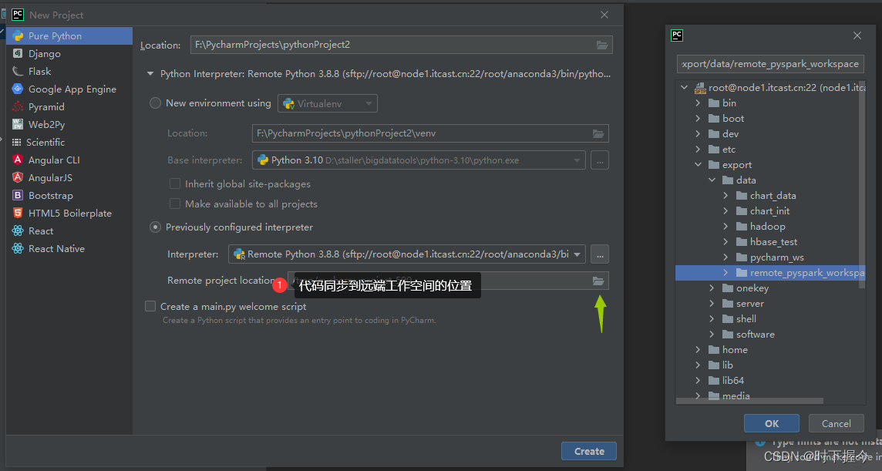The image size is (882, 471).
Task: Select the remote_pyspark_workspace folder
Action: click(770, 273)
